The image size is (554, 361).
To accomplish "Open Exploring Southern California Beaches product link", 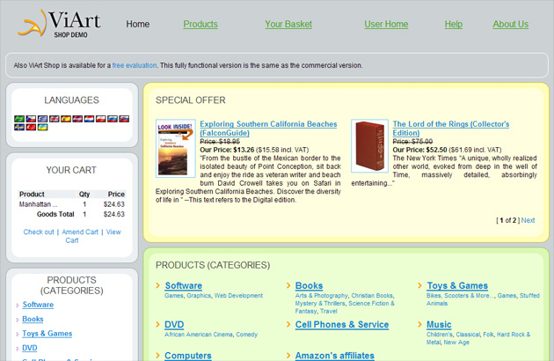I will (x=268, y=129).
